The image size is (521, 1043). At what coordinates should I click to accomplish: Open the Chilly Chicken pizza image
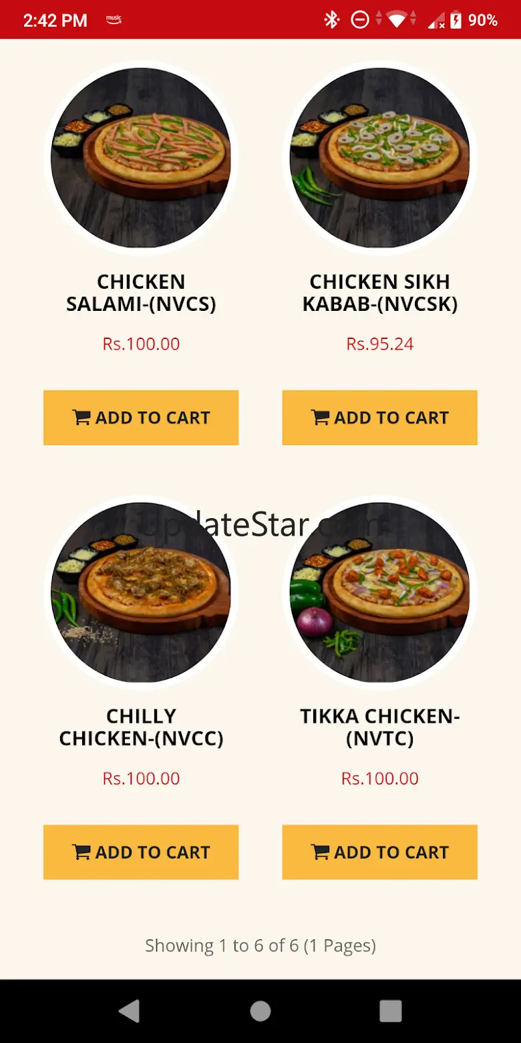141,592
